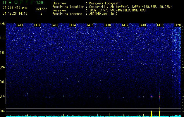Image resolution: width=184 pixels, height=117 pixels.
Task: Click the Observer label
Action: (59, 3)
